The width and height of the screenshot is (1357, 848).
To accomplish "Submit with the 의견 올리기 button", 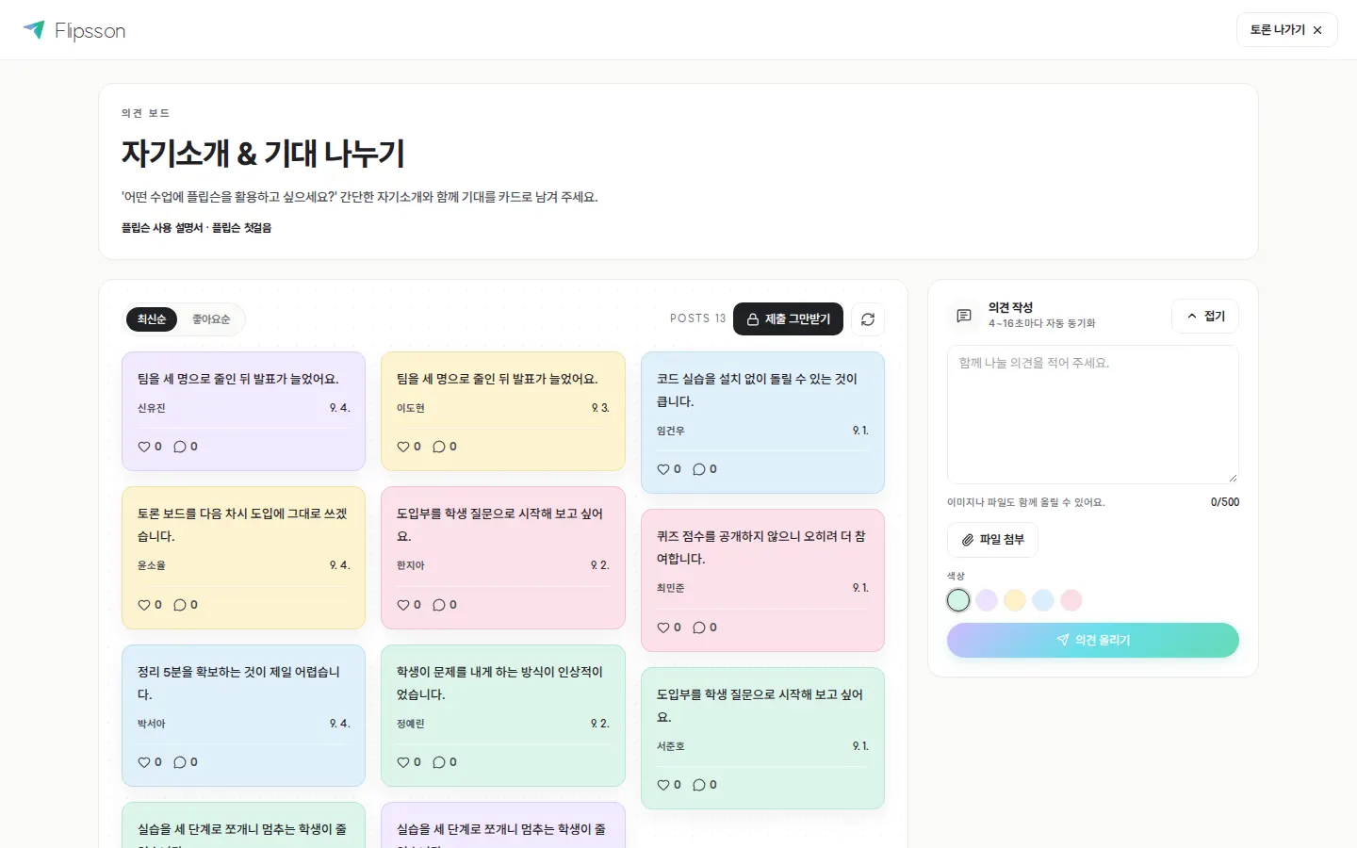I will point(1093,640).
